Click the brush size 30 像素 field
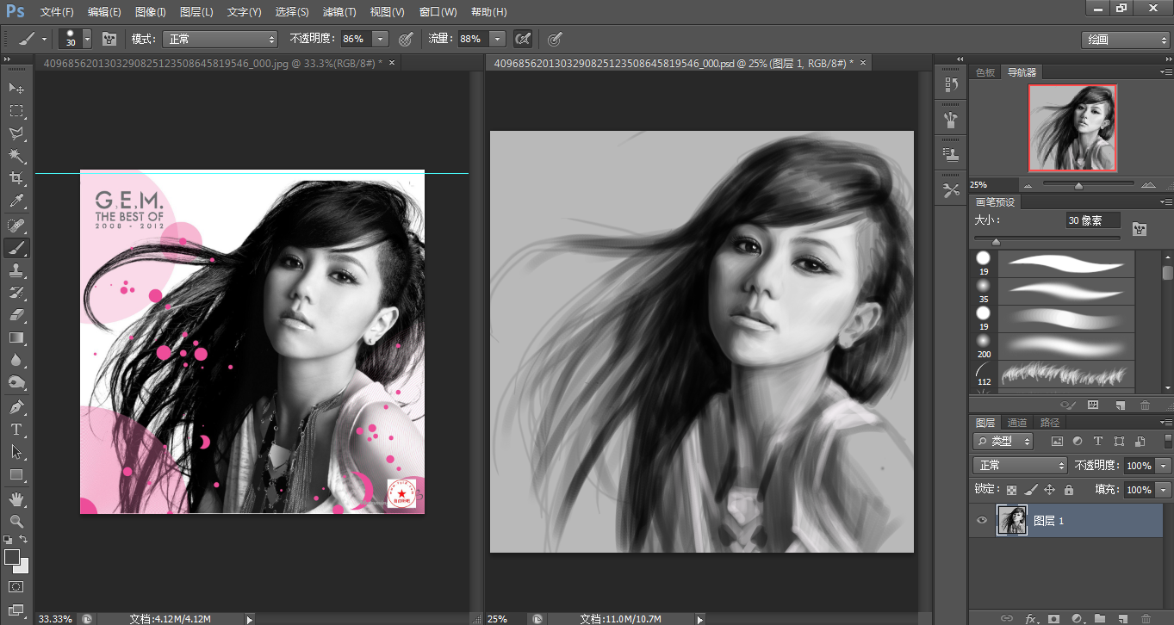 (1093, 220)
